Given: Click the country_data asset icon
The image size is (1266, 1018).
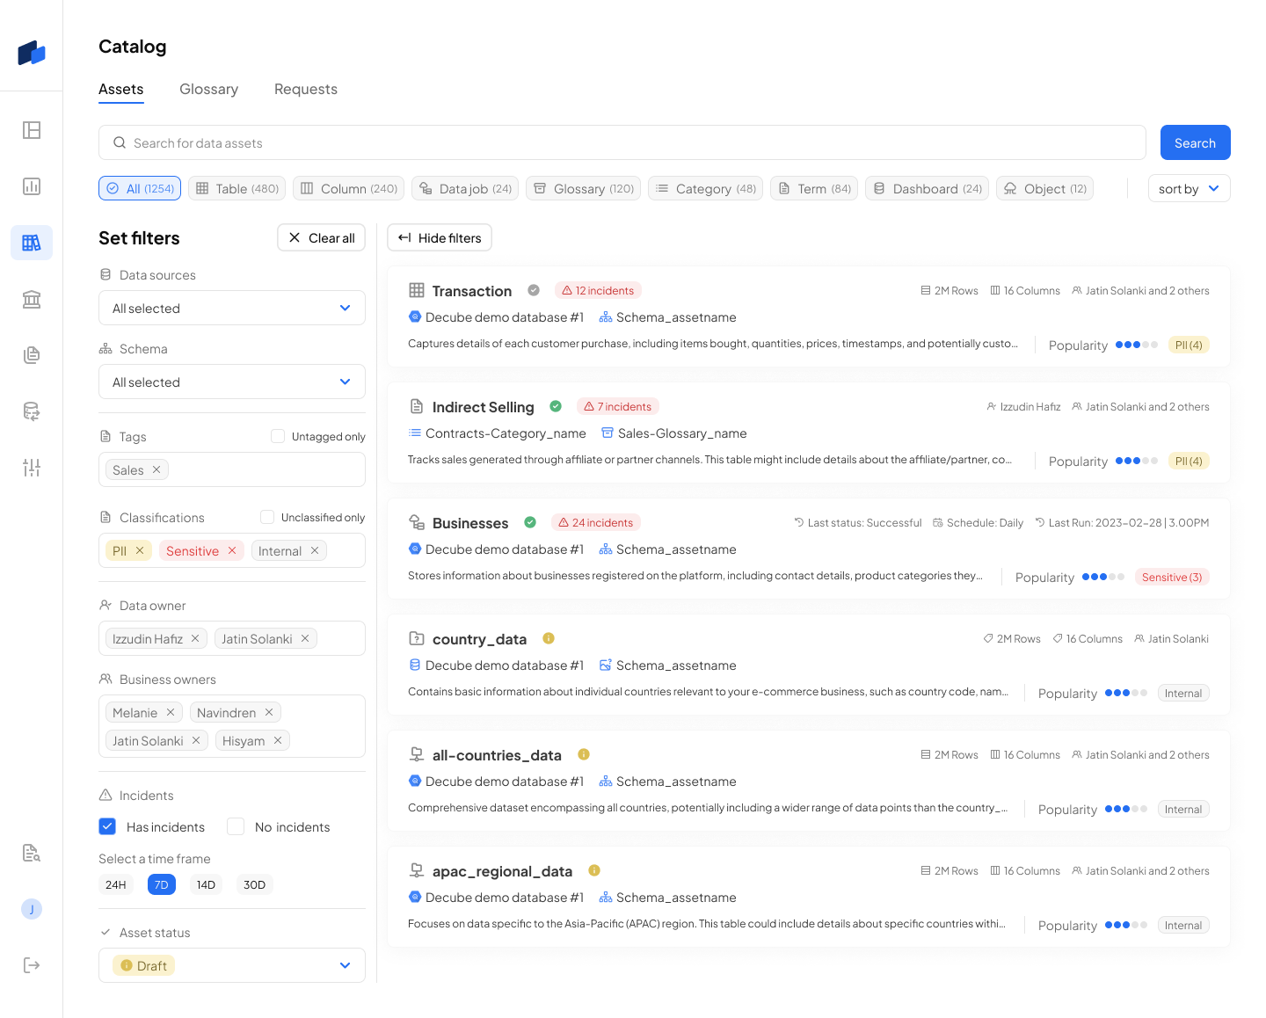Looking at the screenshot, I should (x=417, y=638).
